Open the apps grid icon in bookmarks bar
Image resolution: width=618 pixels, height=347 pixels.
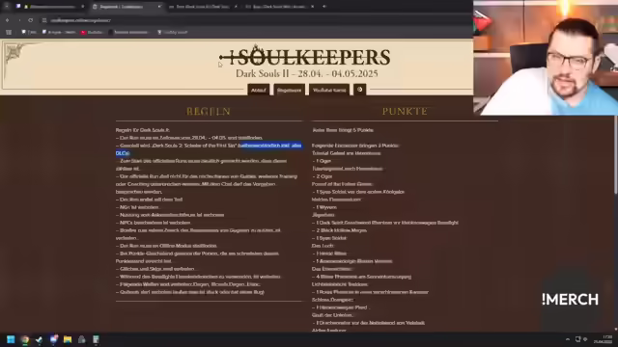pos(9,32)
